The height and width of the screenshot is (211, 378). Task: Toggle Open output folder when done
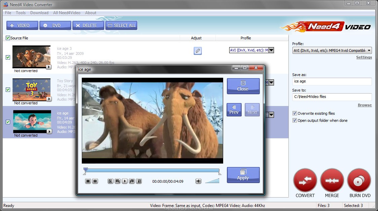pyautogui.click(x=295, y=120)
